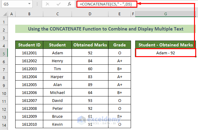The width and height of the screenshot is (198, 130).
Task: Click cell containing Adam - 92
Action: pyautogui.click(x=165, y=53)
